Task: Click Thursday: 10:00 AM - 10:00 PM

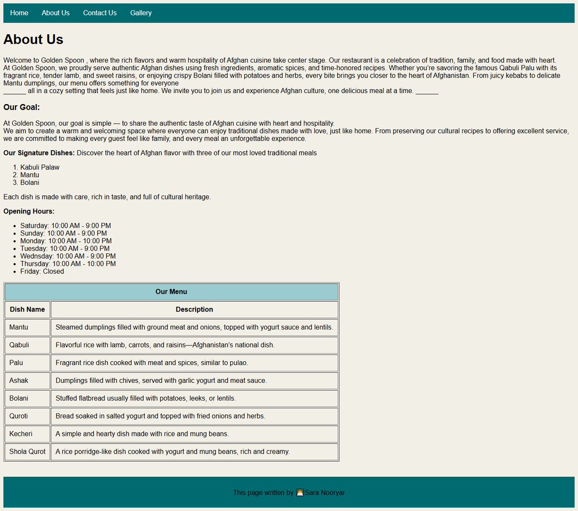Action: click(x=68, y=264)
